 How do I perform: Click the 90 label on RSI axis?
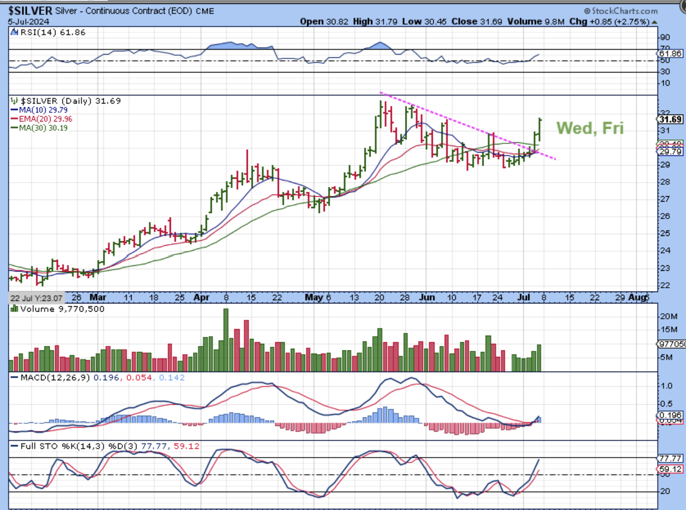point(665,38)
